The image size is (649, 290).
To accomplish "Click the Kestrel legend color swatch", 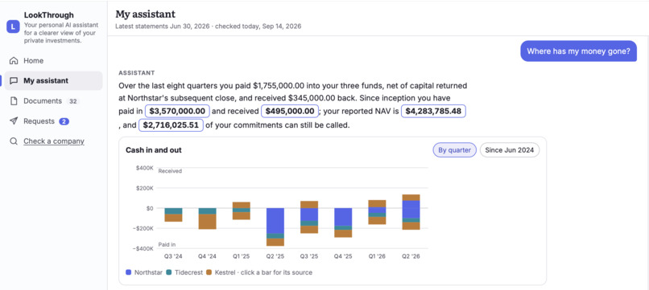I will [209, 272].
